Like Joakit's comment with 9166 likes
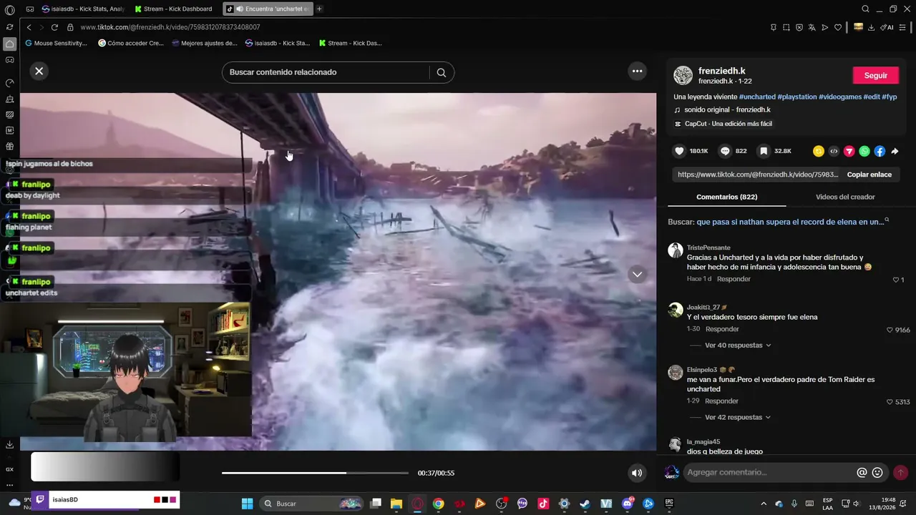 coord(890,330)
